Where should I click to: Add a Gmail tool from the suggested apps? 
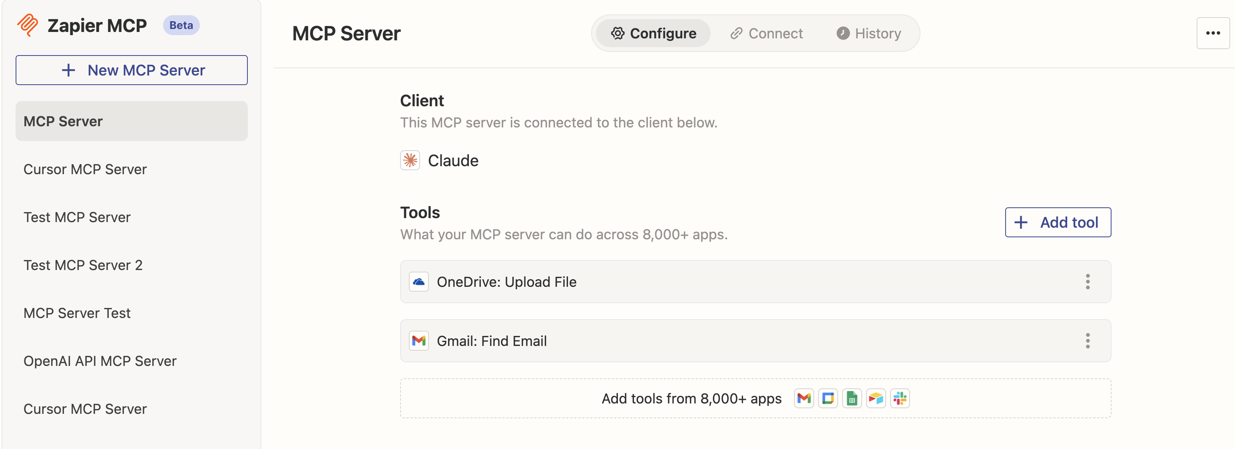[x=804, y=398]
